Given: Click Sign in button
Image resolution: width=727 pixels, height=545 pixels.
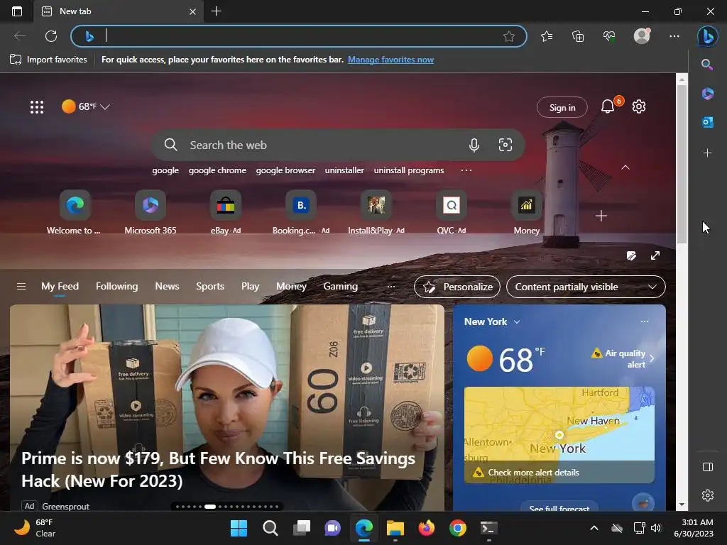Looking at the screenshot, I should pyautogui.click(x=562, y=108).
